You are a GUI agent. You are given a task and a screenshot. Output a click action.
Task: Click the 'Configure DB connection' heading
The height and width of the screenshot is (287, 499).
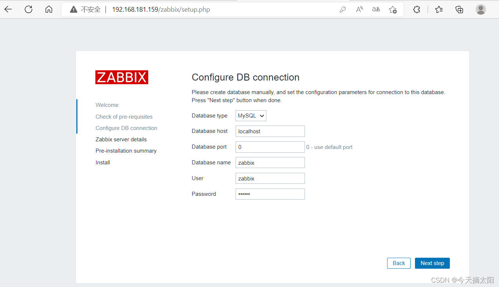click(x=245, y=77)
